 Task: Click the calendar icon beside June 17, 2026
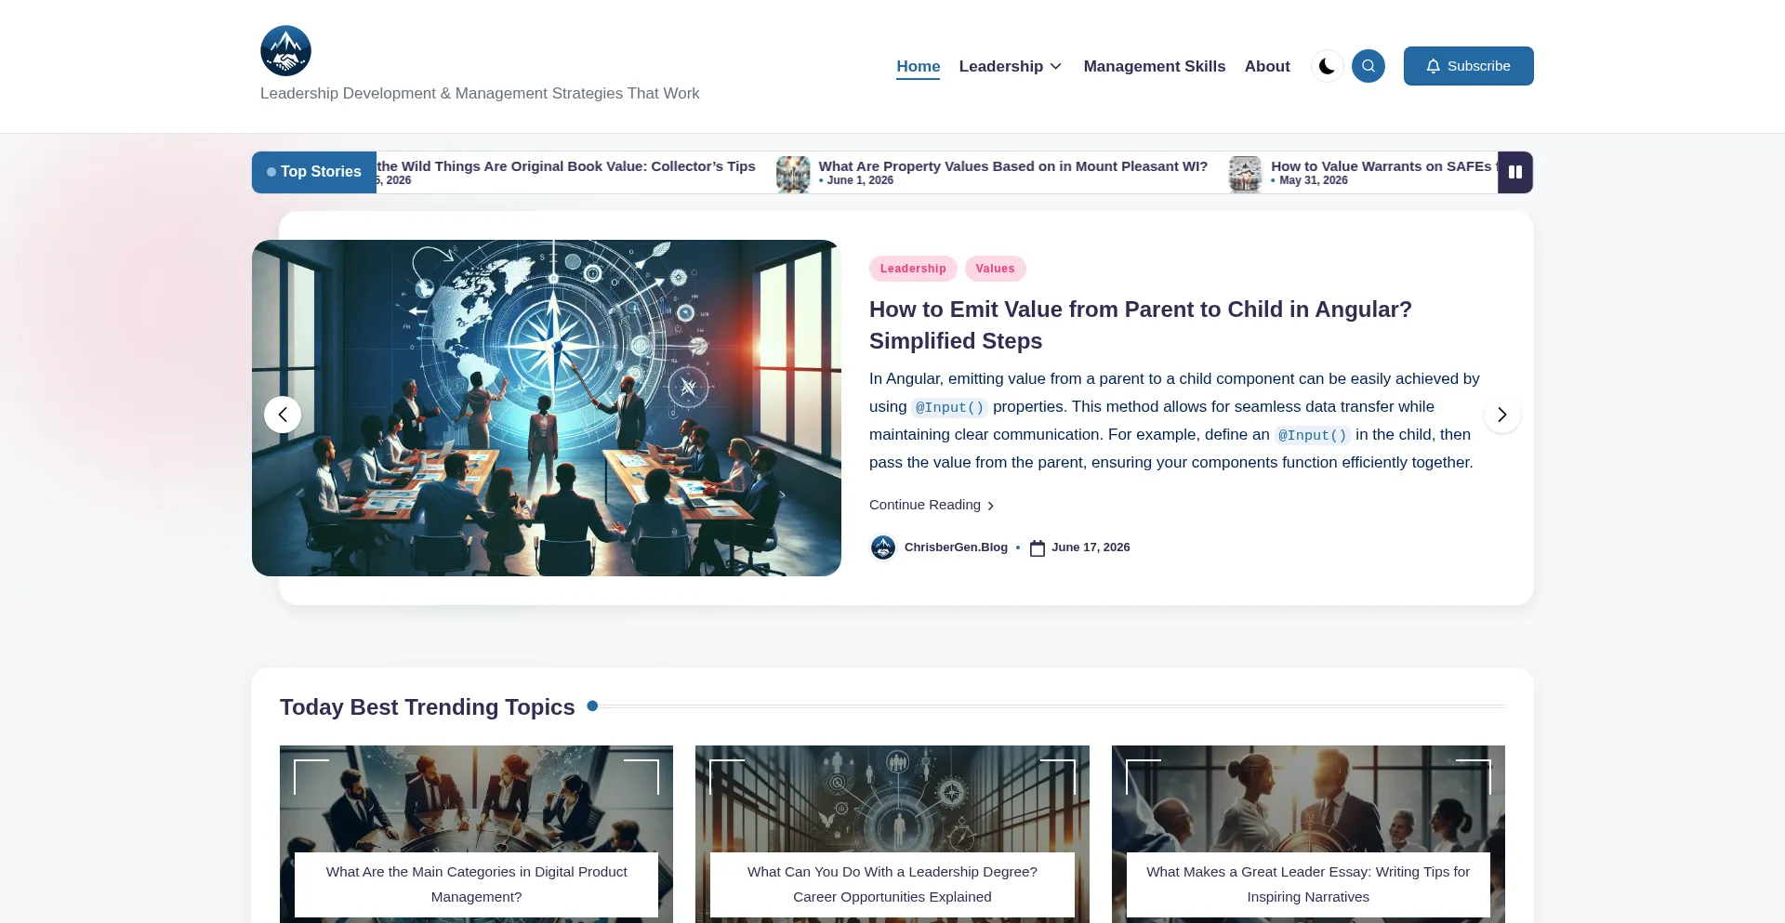click(1038, 547)
